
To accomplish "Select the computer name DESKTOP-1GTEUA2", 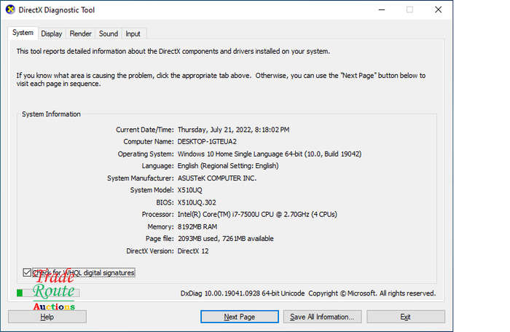I will (x=207, y=142).
